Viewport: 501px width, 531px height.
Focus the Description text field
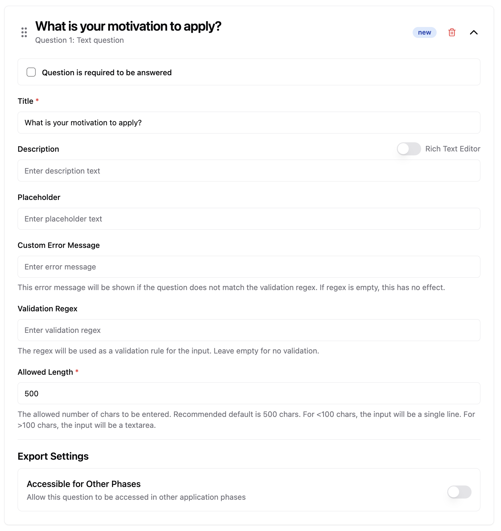tap(249, 171)
